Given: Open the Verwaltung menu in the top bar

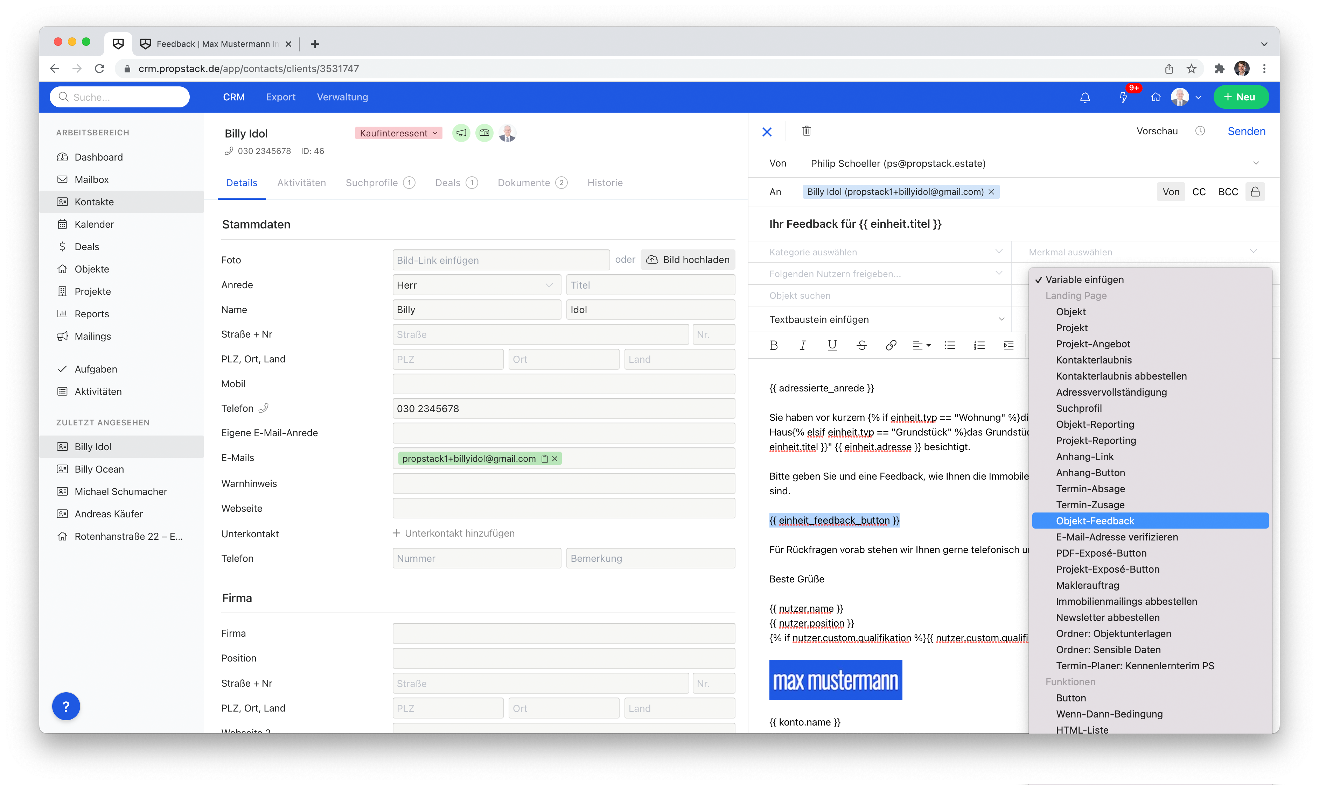Looking at the screenshot, I should coord(342,97).
